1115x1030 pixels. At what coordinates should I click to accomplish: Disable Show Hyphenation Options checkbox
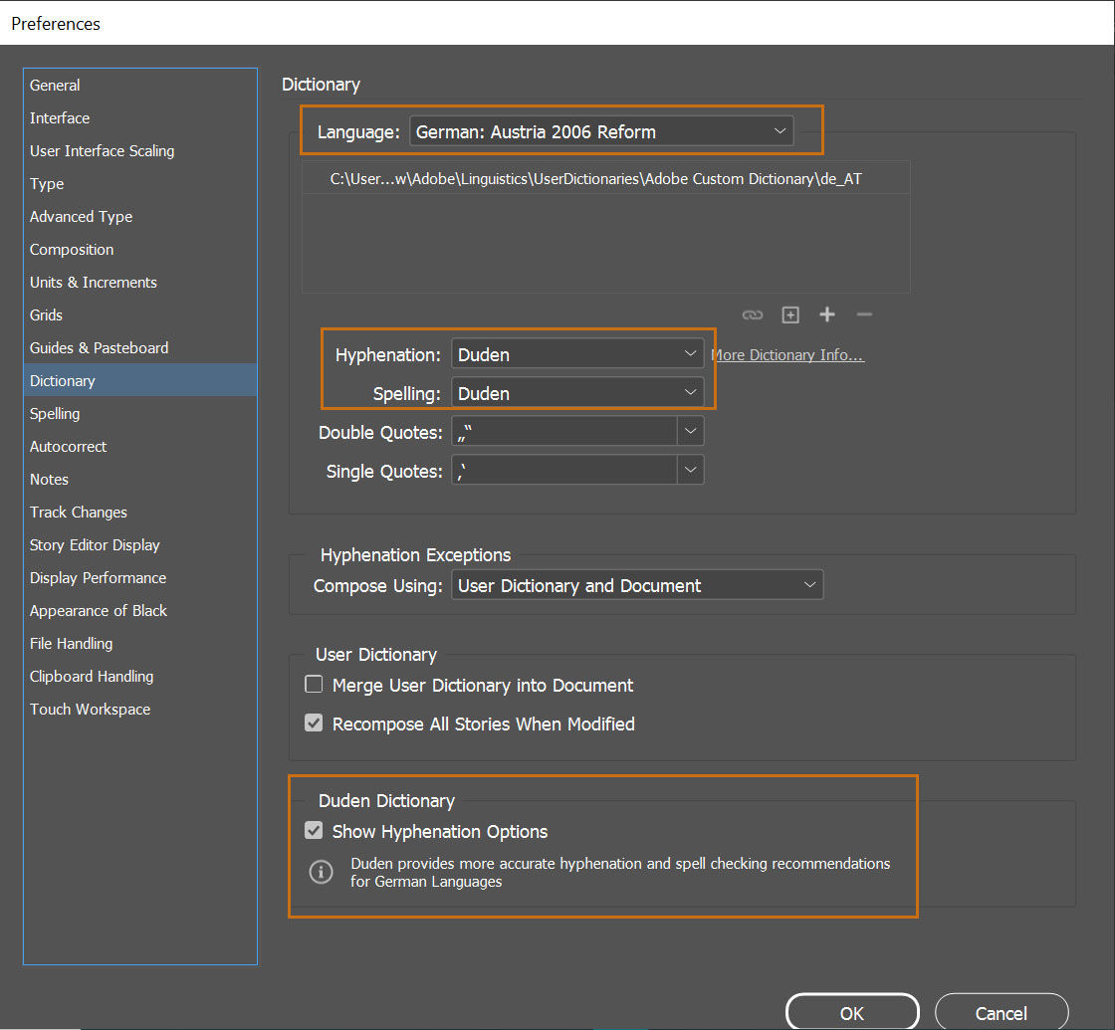pos(315,831)
